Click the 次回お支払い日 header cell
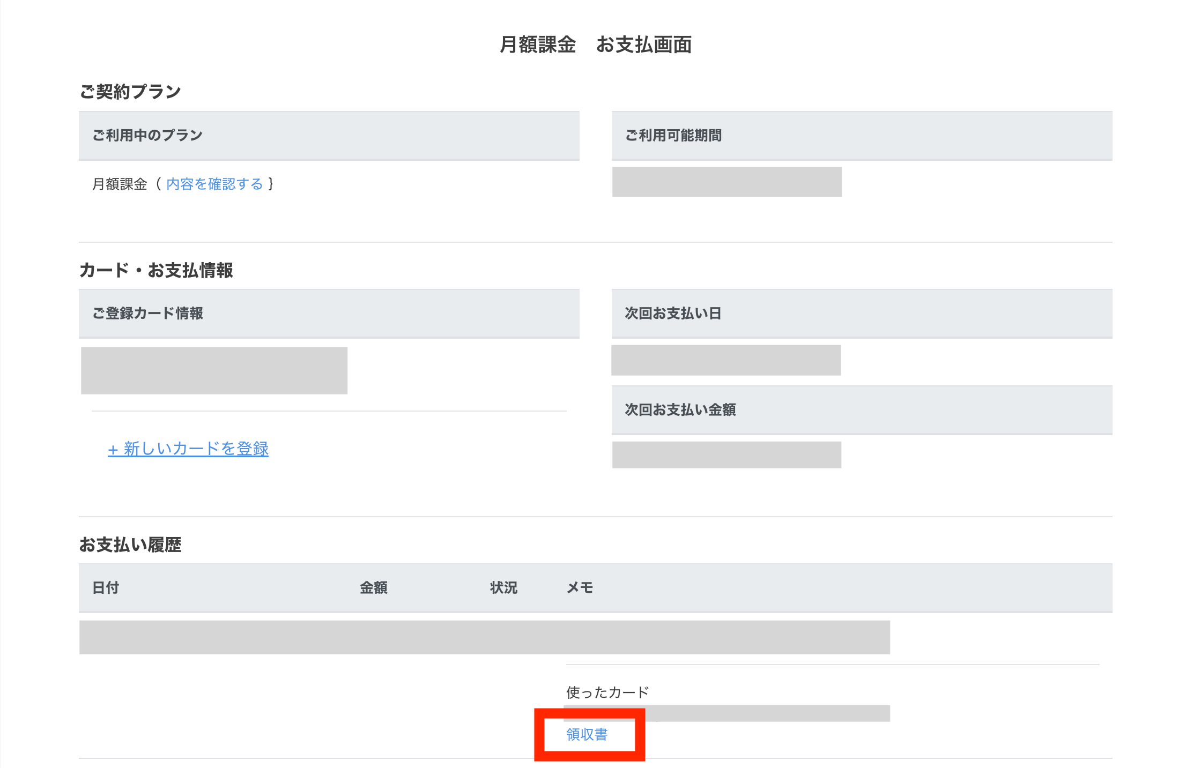 pyautogui.click(x=673, y=313)
